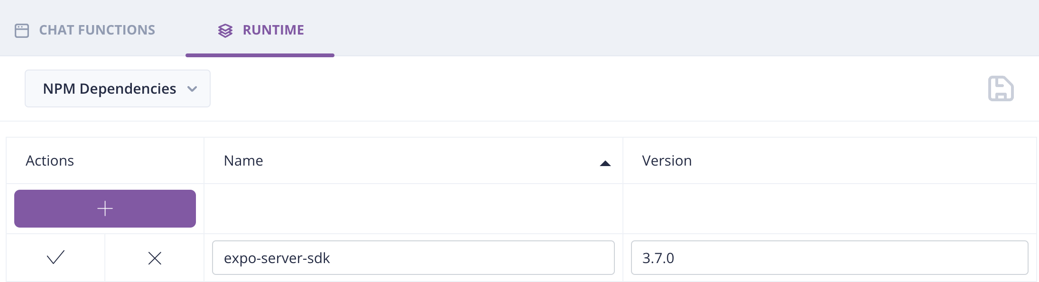Toggle the Name column sort arrow
This screenshot has width=1039, height=282.
tap(605, 163)
